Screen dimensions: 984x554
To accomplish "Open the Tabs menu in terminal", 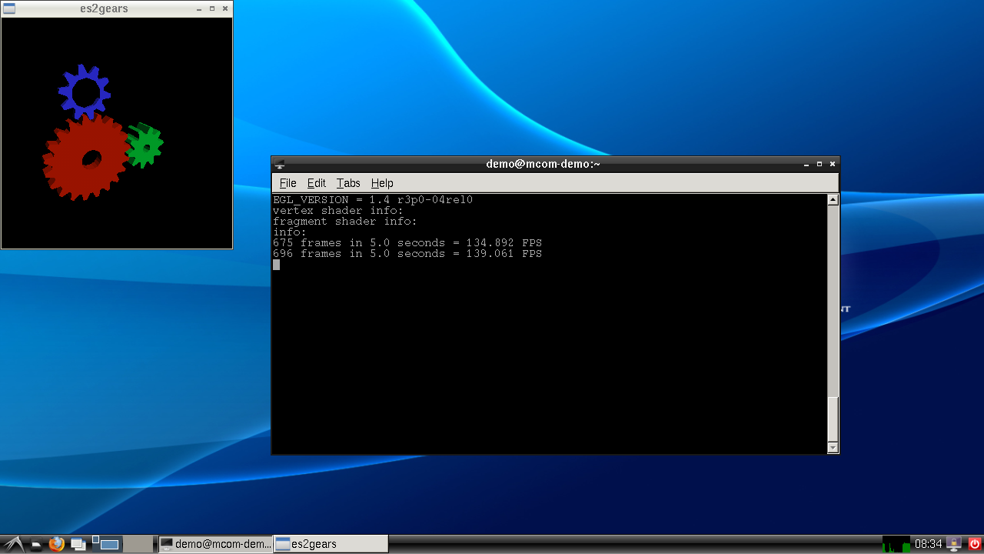I will click(348, 183).
